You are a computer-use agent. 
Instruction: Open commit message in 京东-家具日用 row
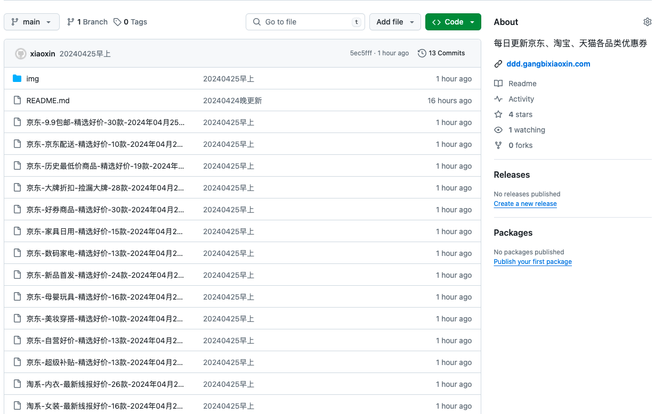tap(229, 231)
